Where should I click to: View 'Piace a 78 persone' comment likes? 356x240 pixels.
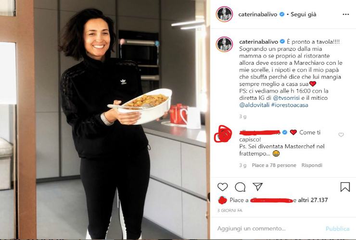274,165
